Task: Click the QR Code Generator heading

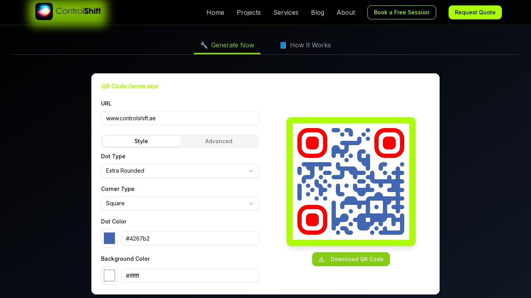Action: 130,86
